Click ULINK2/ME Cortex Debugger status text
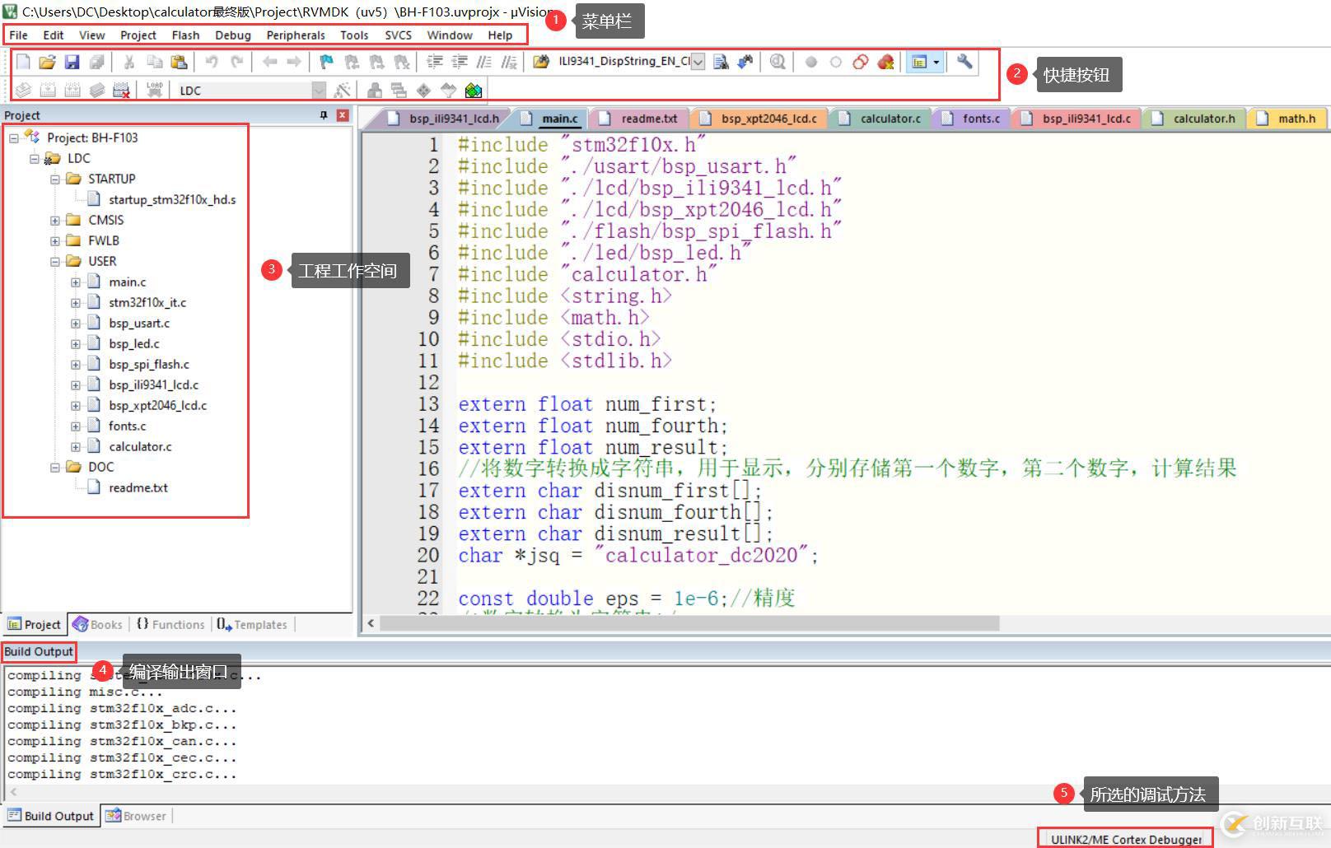 [x=1126, y=839]
